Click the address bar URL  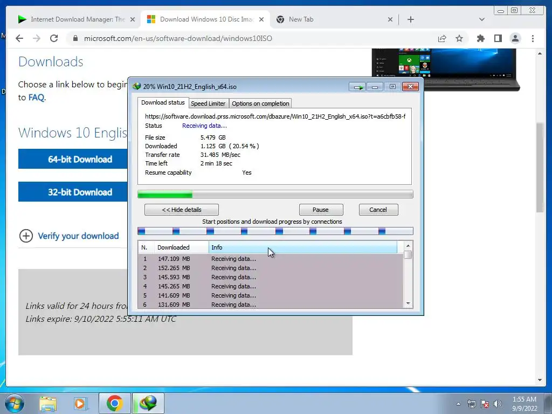pos(178,38)
